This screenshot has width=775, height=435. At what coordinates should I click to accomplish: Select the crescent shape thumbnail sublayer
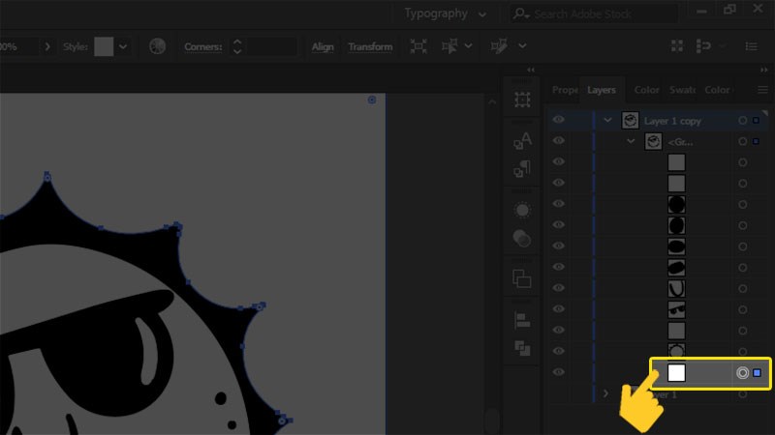click(x=676, y=288)
